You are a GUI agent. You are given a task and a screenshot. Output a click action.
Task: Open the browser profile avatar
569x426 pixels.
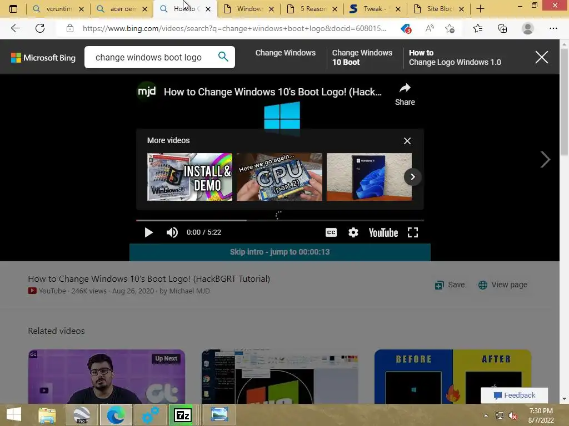point(528,28)
